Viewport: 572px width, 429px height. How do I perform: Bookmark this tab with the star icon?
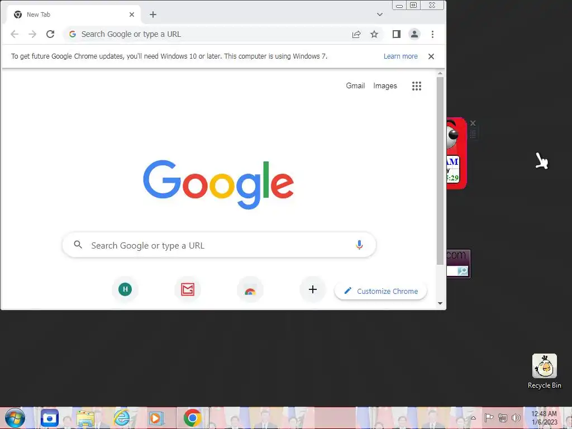[x=374, y=34]
